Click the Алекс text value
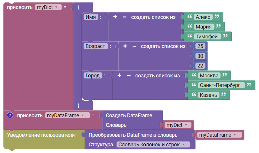This screenshot has height=153, width=259. click(x=203, y=17)
